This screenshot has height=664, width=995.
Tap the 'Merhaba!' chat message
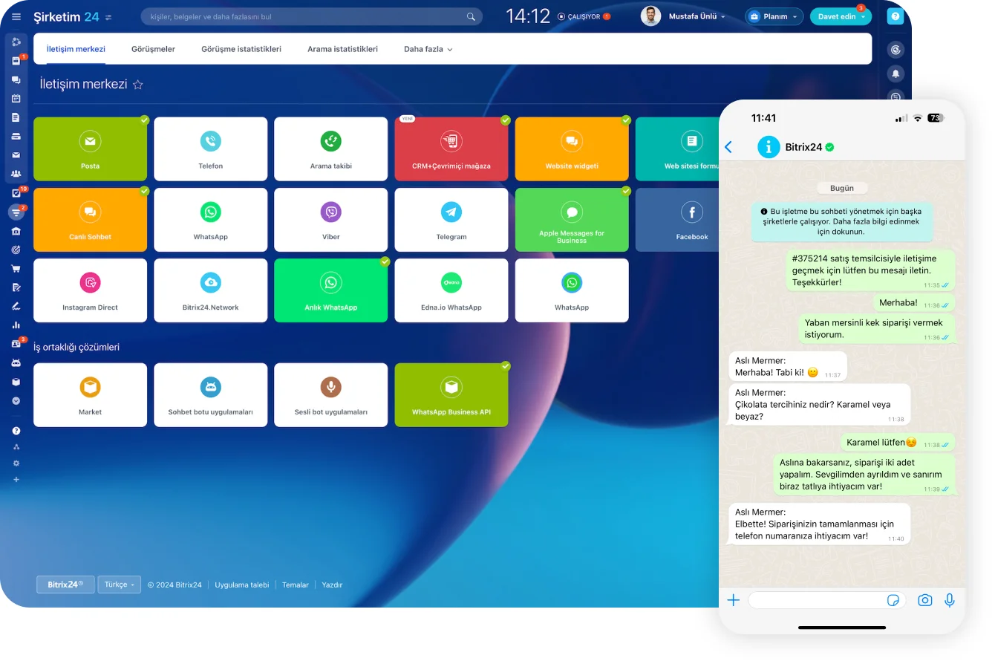tap(914, 303)
